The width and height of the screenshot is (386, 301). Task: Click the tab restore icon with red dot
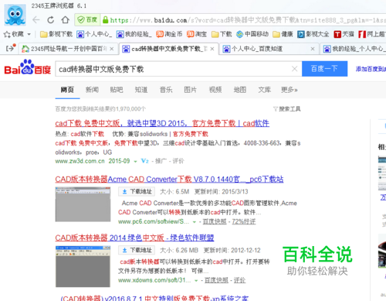[x=11, y=48]
